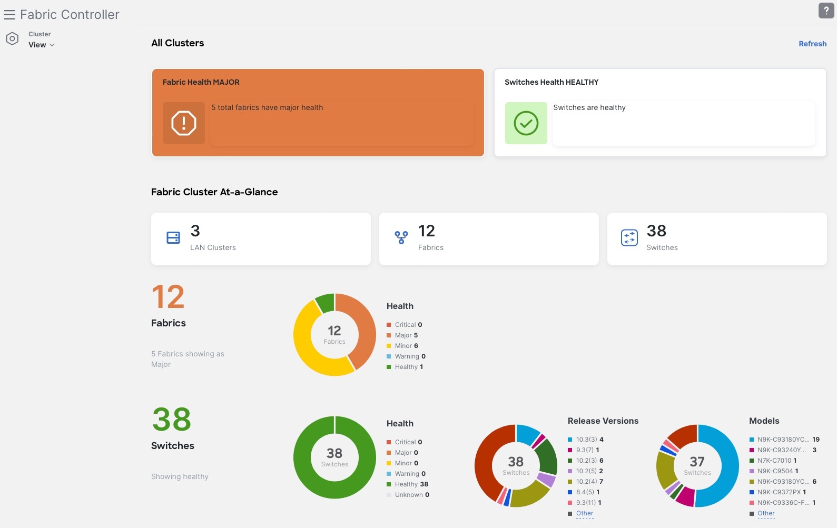Select the '8.4(5) 1' release version entry

(584, 492)
